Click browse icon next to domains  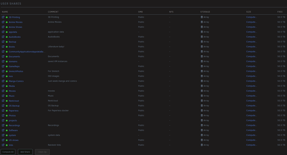click(x=3, y=62)
